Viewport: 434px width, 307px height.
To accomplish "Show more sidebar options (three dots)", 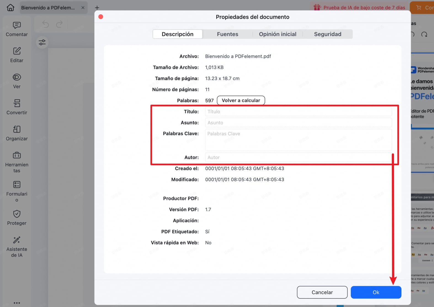I will (17, 303).
